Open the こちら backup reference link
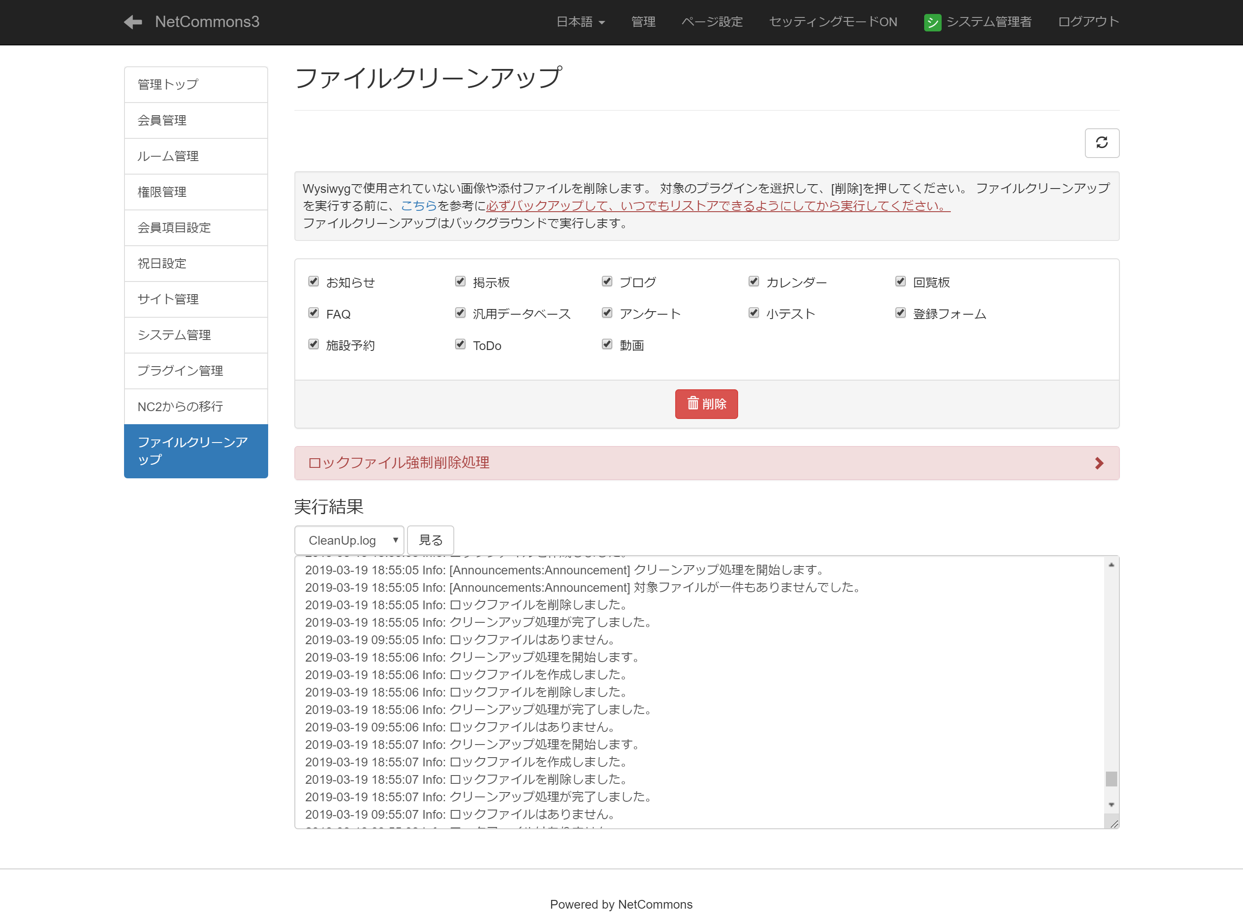The width and height of the screenshot is (1243, 913). (x=418, y=206)
